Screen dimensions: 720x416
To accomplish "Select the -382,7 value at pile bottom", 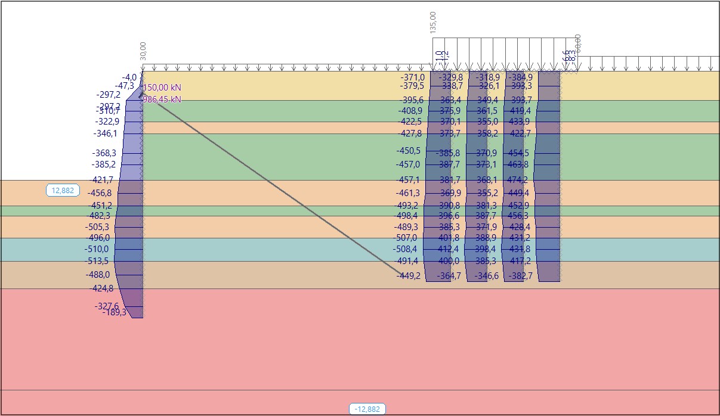I will tap(520, 275).
